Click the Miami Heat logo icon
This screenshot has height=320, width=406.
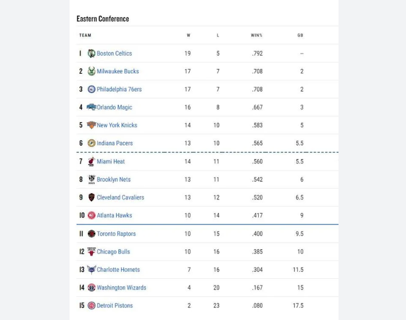pyautogui.click(x=92, y=161)
